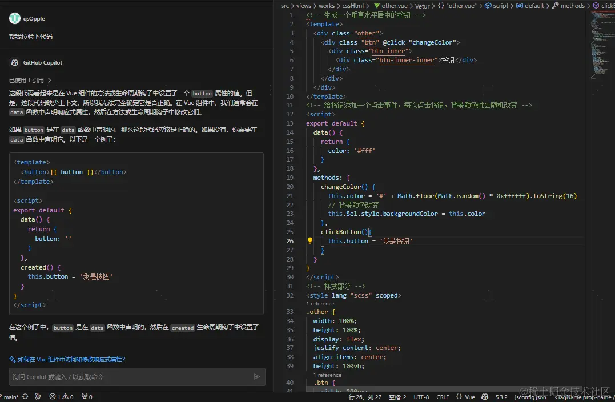Screen dimensions: 615x402
Task: Change the CRLF end-of-line sequence
Action: click(443, 397)
